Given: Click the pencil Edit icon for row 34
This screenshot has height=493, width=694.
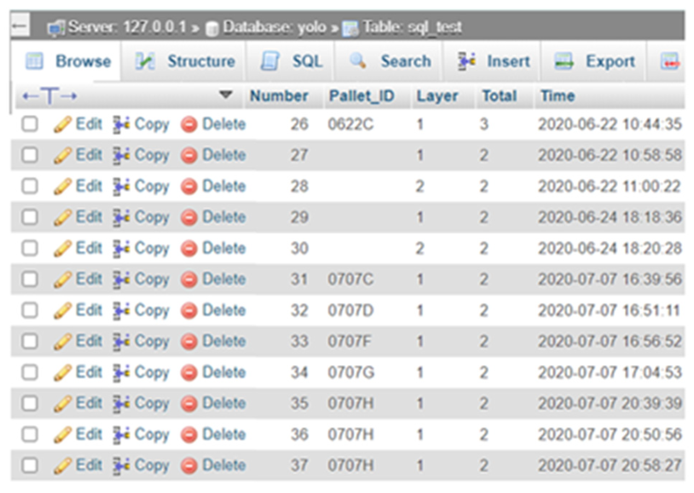Looking at the screenshot, I should [62, 373].
